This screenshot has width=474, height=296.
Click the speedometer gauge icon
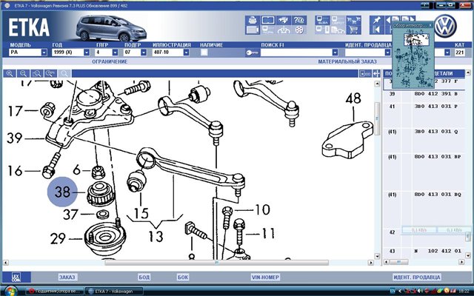coord(283,30)
